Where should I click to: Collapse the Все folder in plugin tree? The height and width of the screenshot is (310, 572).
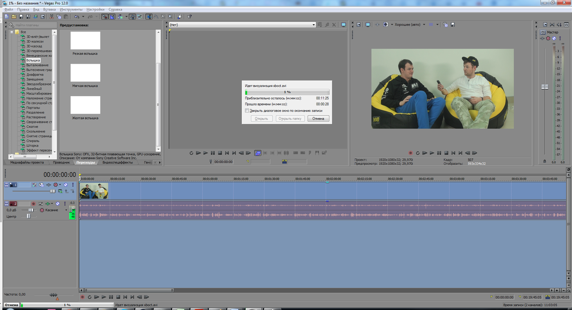coord(11,32)
